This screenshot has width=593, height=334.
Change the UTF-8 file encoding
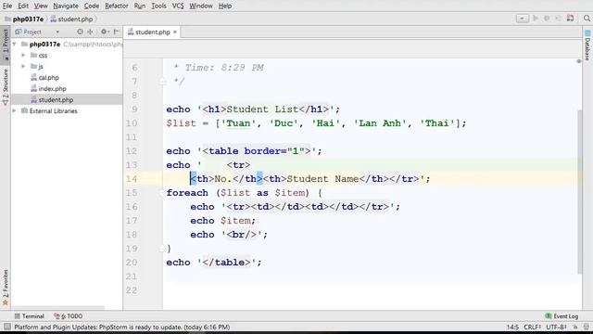tap(556, 327)
